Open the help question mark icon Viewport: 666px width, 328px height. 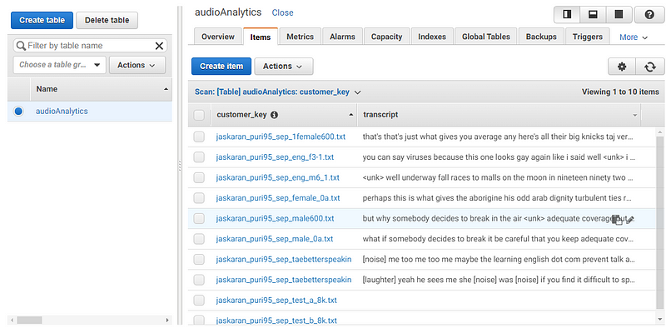pyautogui.click(x=649, y=14)
